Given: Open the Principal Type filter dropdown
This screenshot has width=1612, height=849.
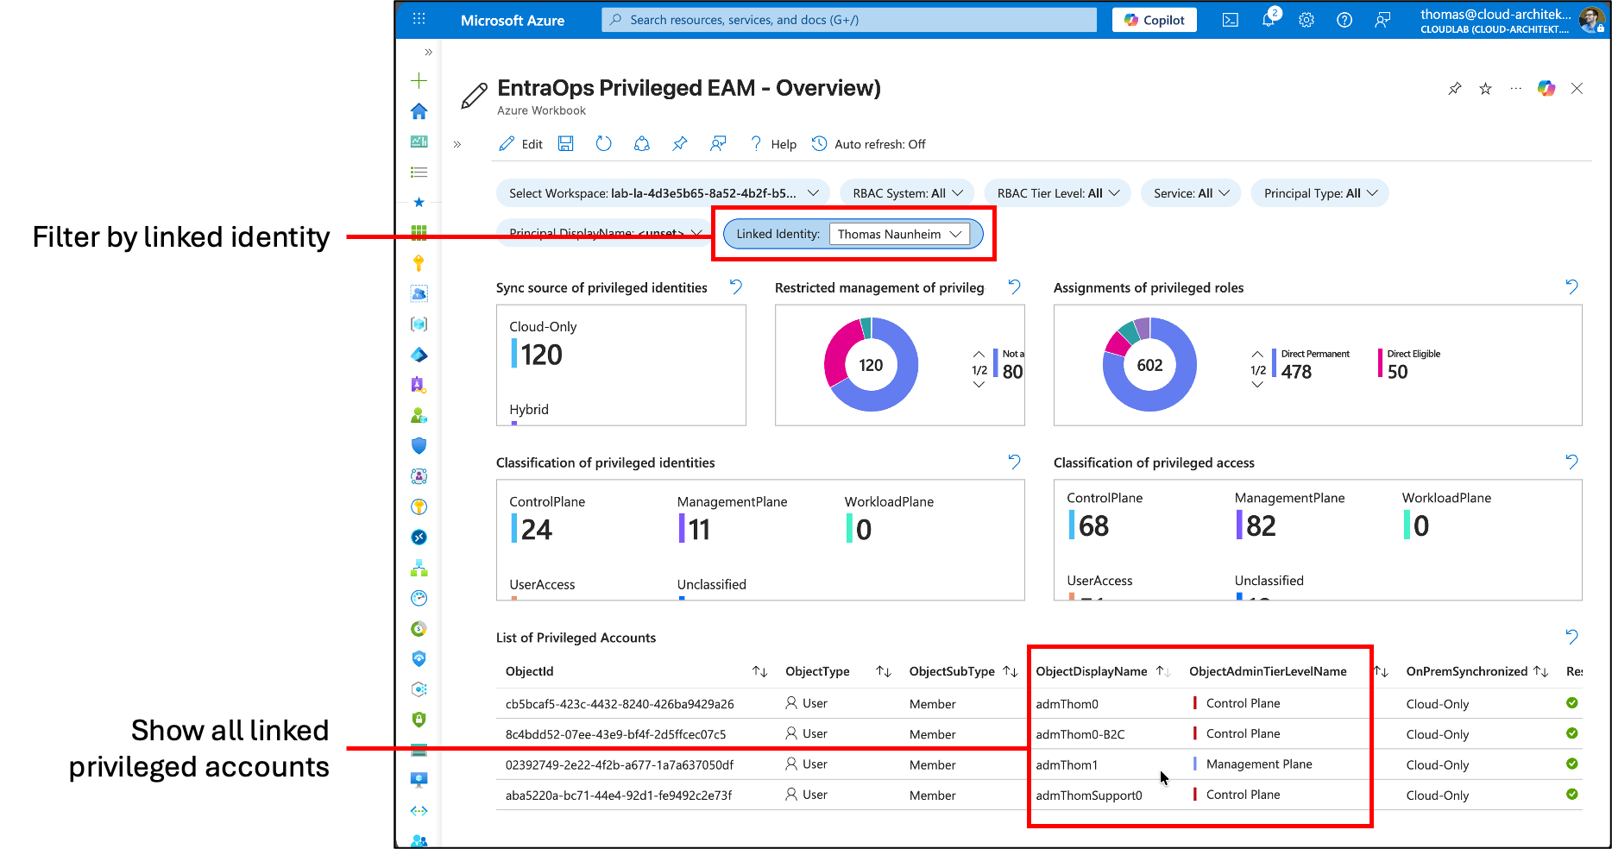Looking at the screenshot, I should (1320, 193).
